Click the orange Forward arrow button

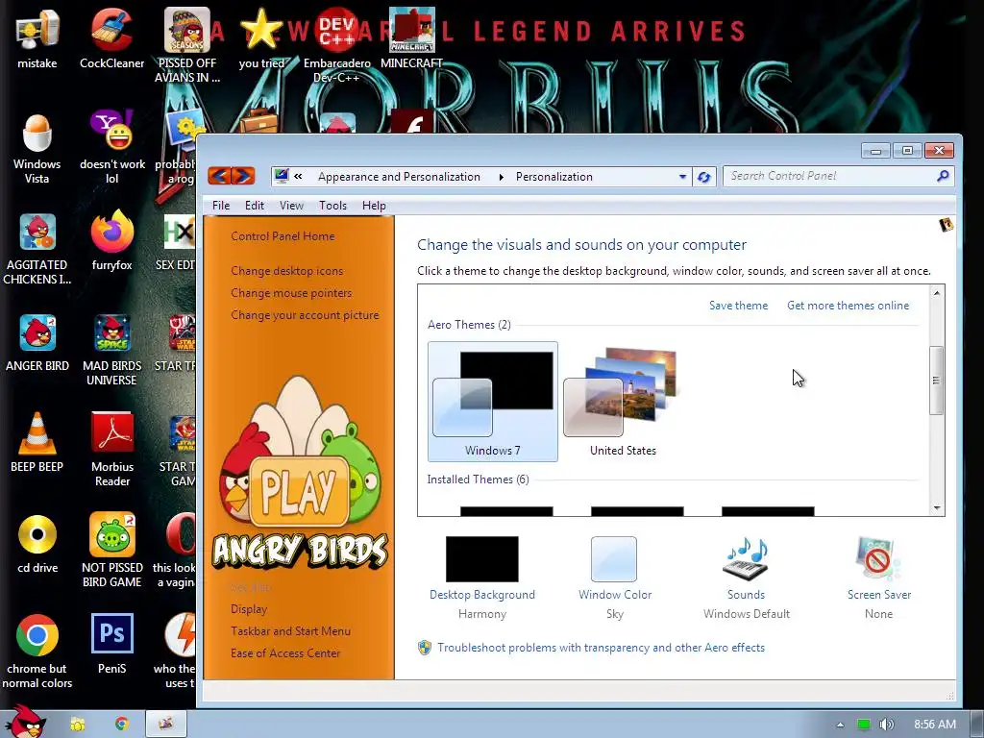tap(243, 176)
